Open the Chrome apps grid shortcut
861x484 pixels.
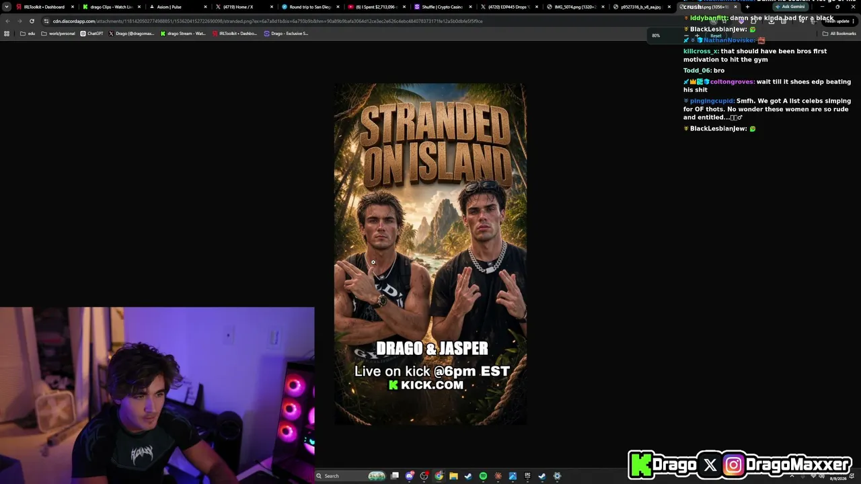click(7, 34)
